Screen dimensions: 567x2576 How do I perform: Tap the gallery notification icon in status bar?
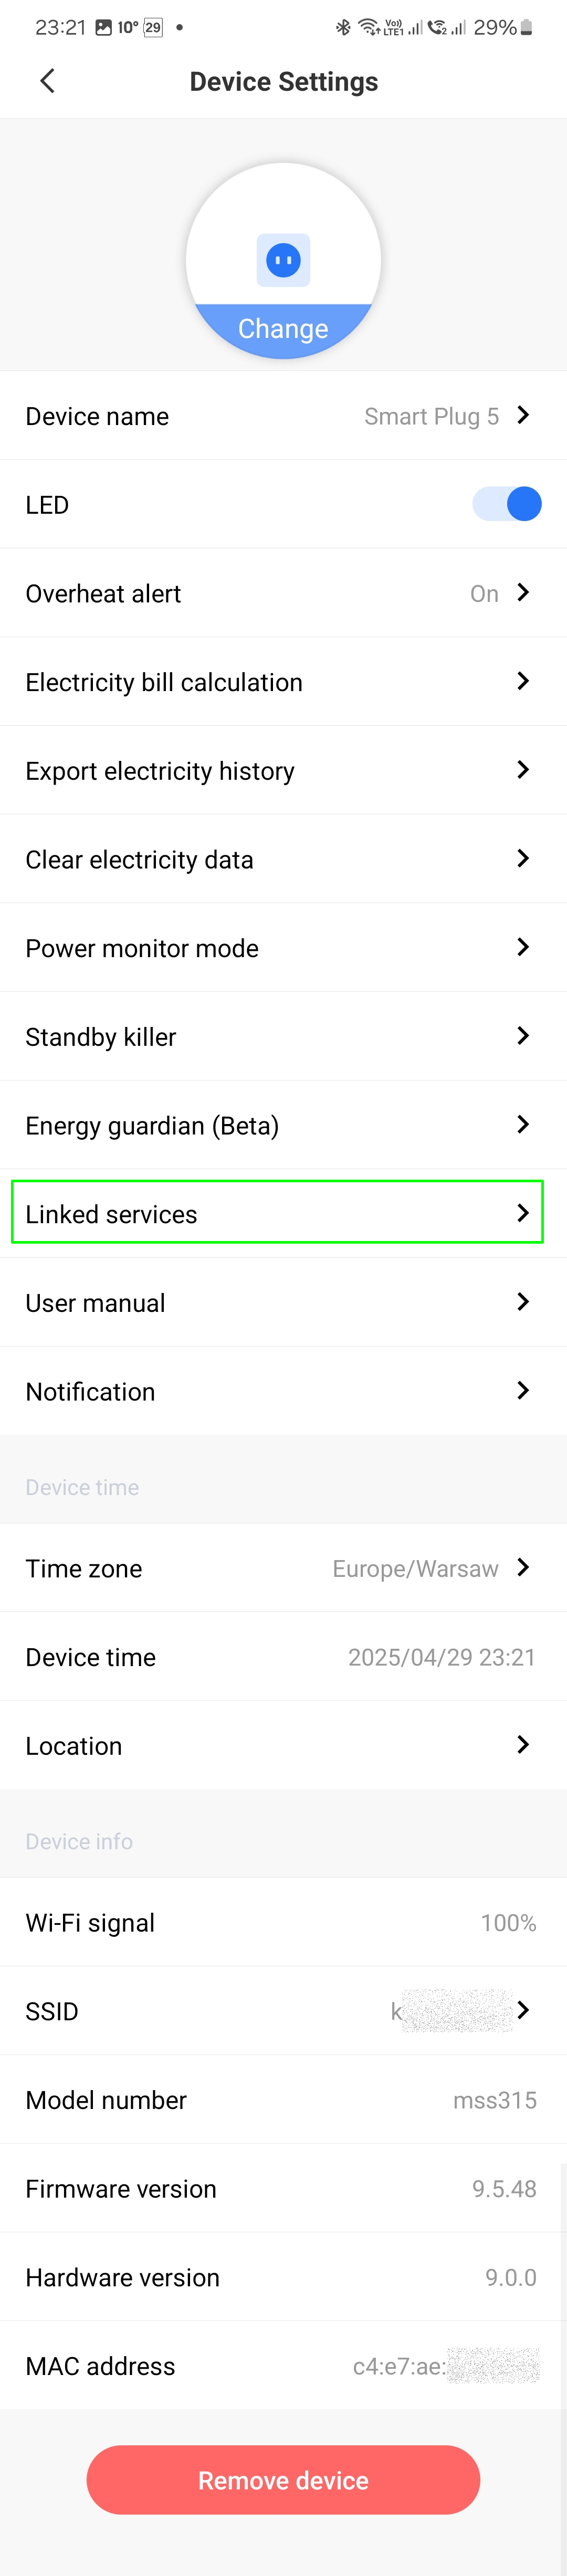click(x=104, y=28)
